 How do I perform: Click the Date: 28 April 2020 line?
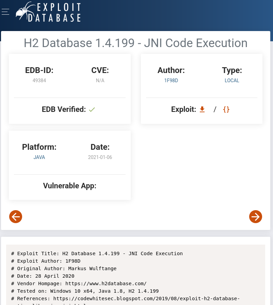coord(43,276)
